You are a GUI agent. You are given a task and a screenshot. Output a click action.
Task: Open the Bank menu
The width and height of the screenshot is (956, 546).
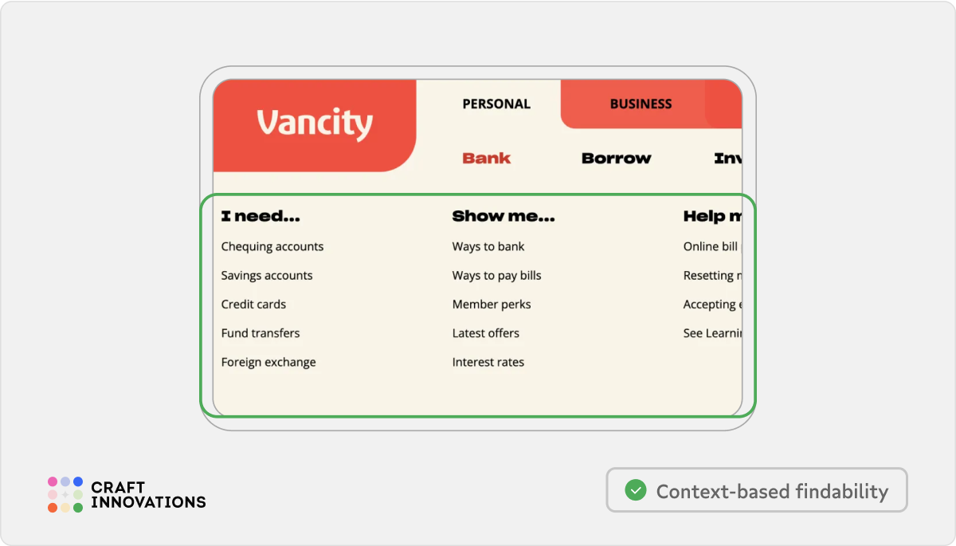[x=486, y=158]
